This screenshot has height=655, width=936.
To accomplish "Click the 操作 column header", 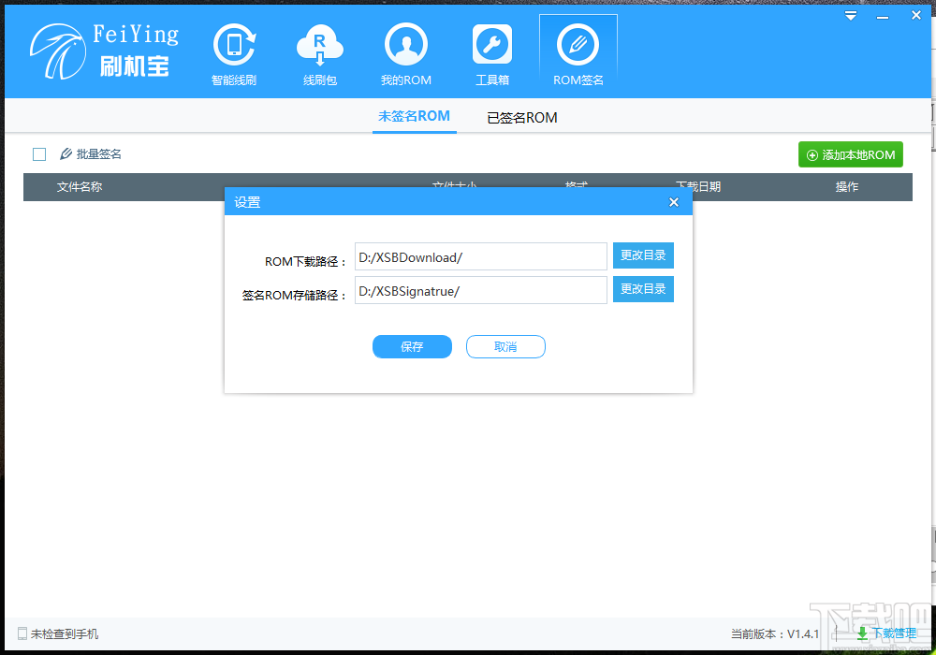I will pos(847,187).
